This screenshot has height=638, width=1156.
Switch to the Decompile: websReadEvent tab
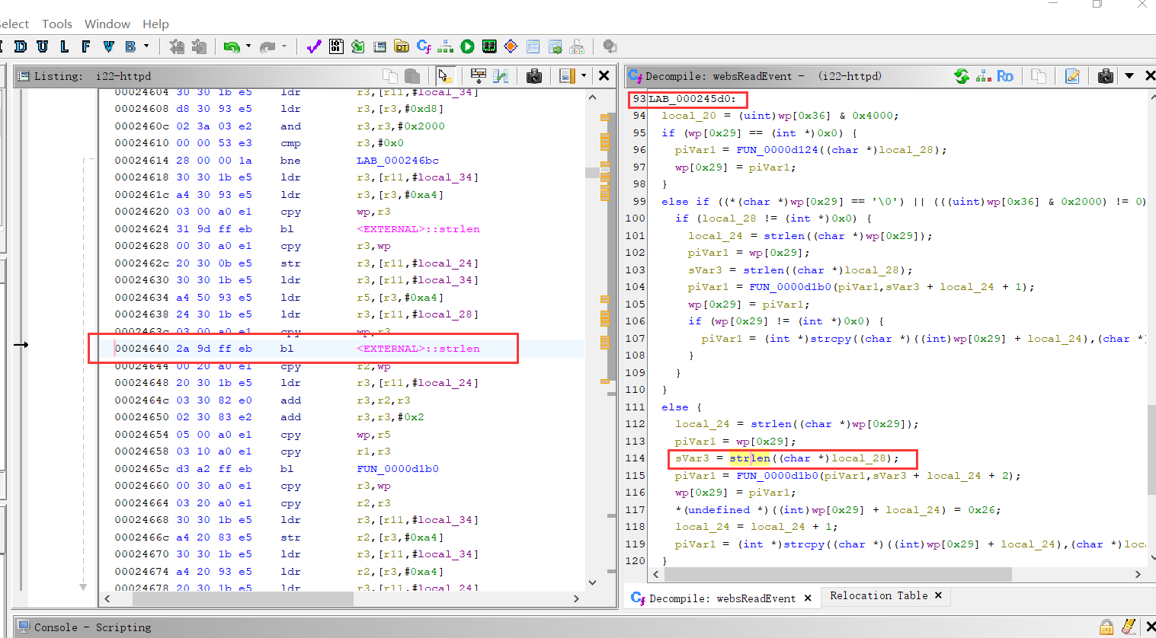click(722, 598)
